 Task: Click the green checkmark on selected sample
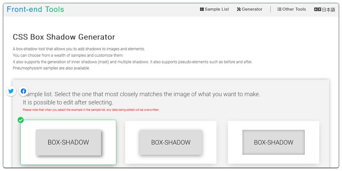click(x=21, y=120)
